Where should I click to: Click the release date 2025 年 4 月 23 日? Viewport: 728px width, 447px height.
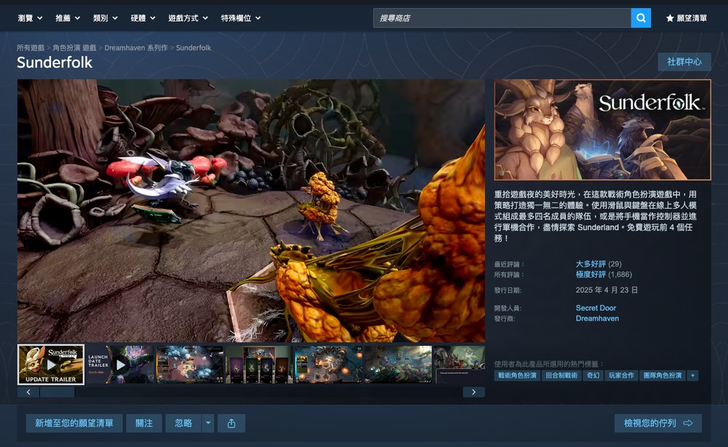(x=606, y=290)
